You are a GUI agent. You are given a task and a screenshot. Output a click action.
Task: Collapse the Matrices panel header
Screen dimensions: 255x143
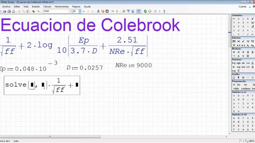[x=243, y=38]
